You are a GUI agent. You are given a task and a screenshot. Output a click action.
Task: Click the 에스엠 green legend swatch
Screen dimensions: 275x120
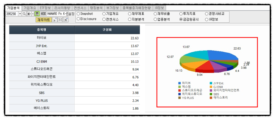click(179, 87)
